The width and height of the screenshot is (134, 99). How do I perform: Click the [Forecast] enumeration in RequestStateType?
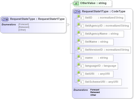[24, 24]
